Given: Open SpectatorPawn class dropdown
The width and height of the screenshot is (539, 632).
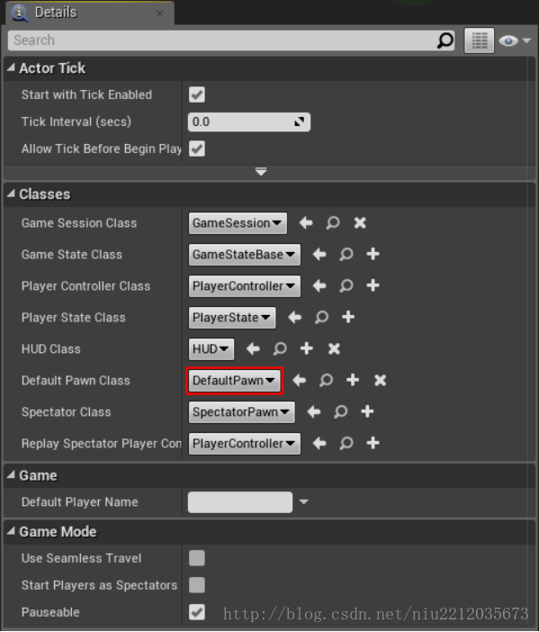Looking at the screenshot, I should pyautogui.click(x=242, y=412).
